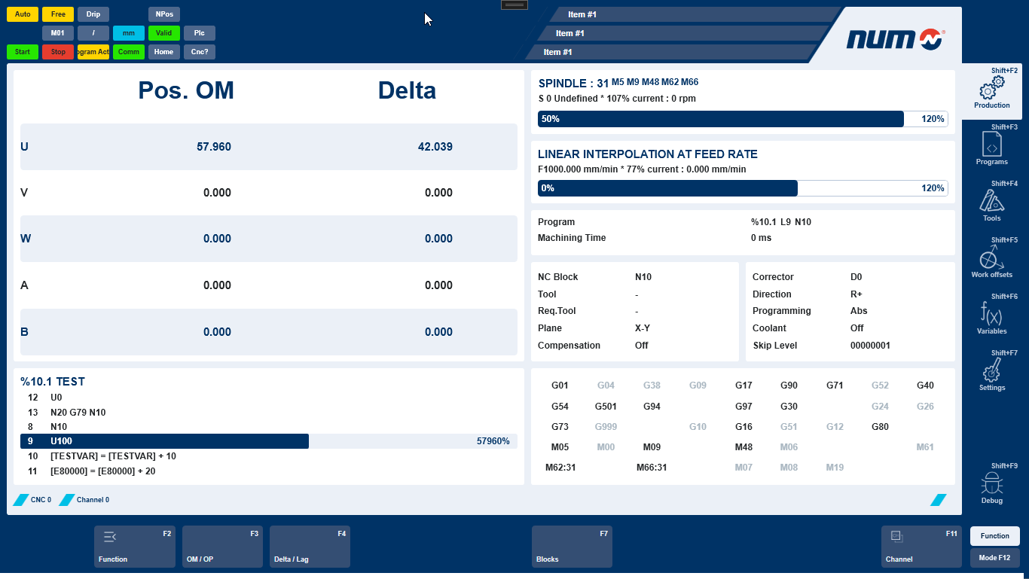Open the Production page gear icon
Image resolution: width=1029 pixels, height=579 pixels.
991,88
